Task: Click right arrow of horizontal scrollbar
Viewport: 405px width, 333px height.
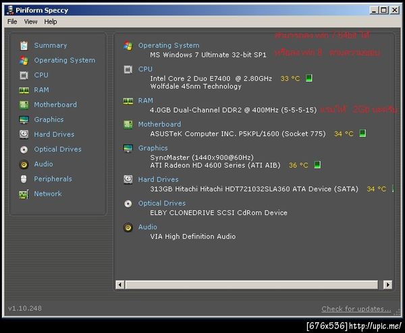Action: [x=387, y=284]
